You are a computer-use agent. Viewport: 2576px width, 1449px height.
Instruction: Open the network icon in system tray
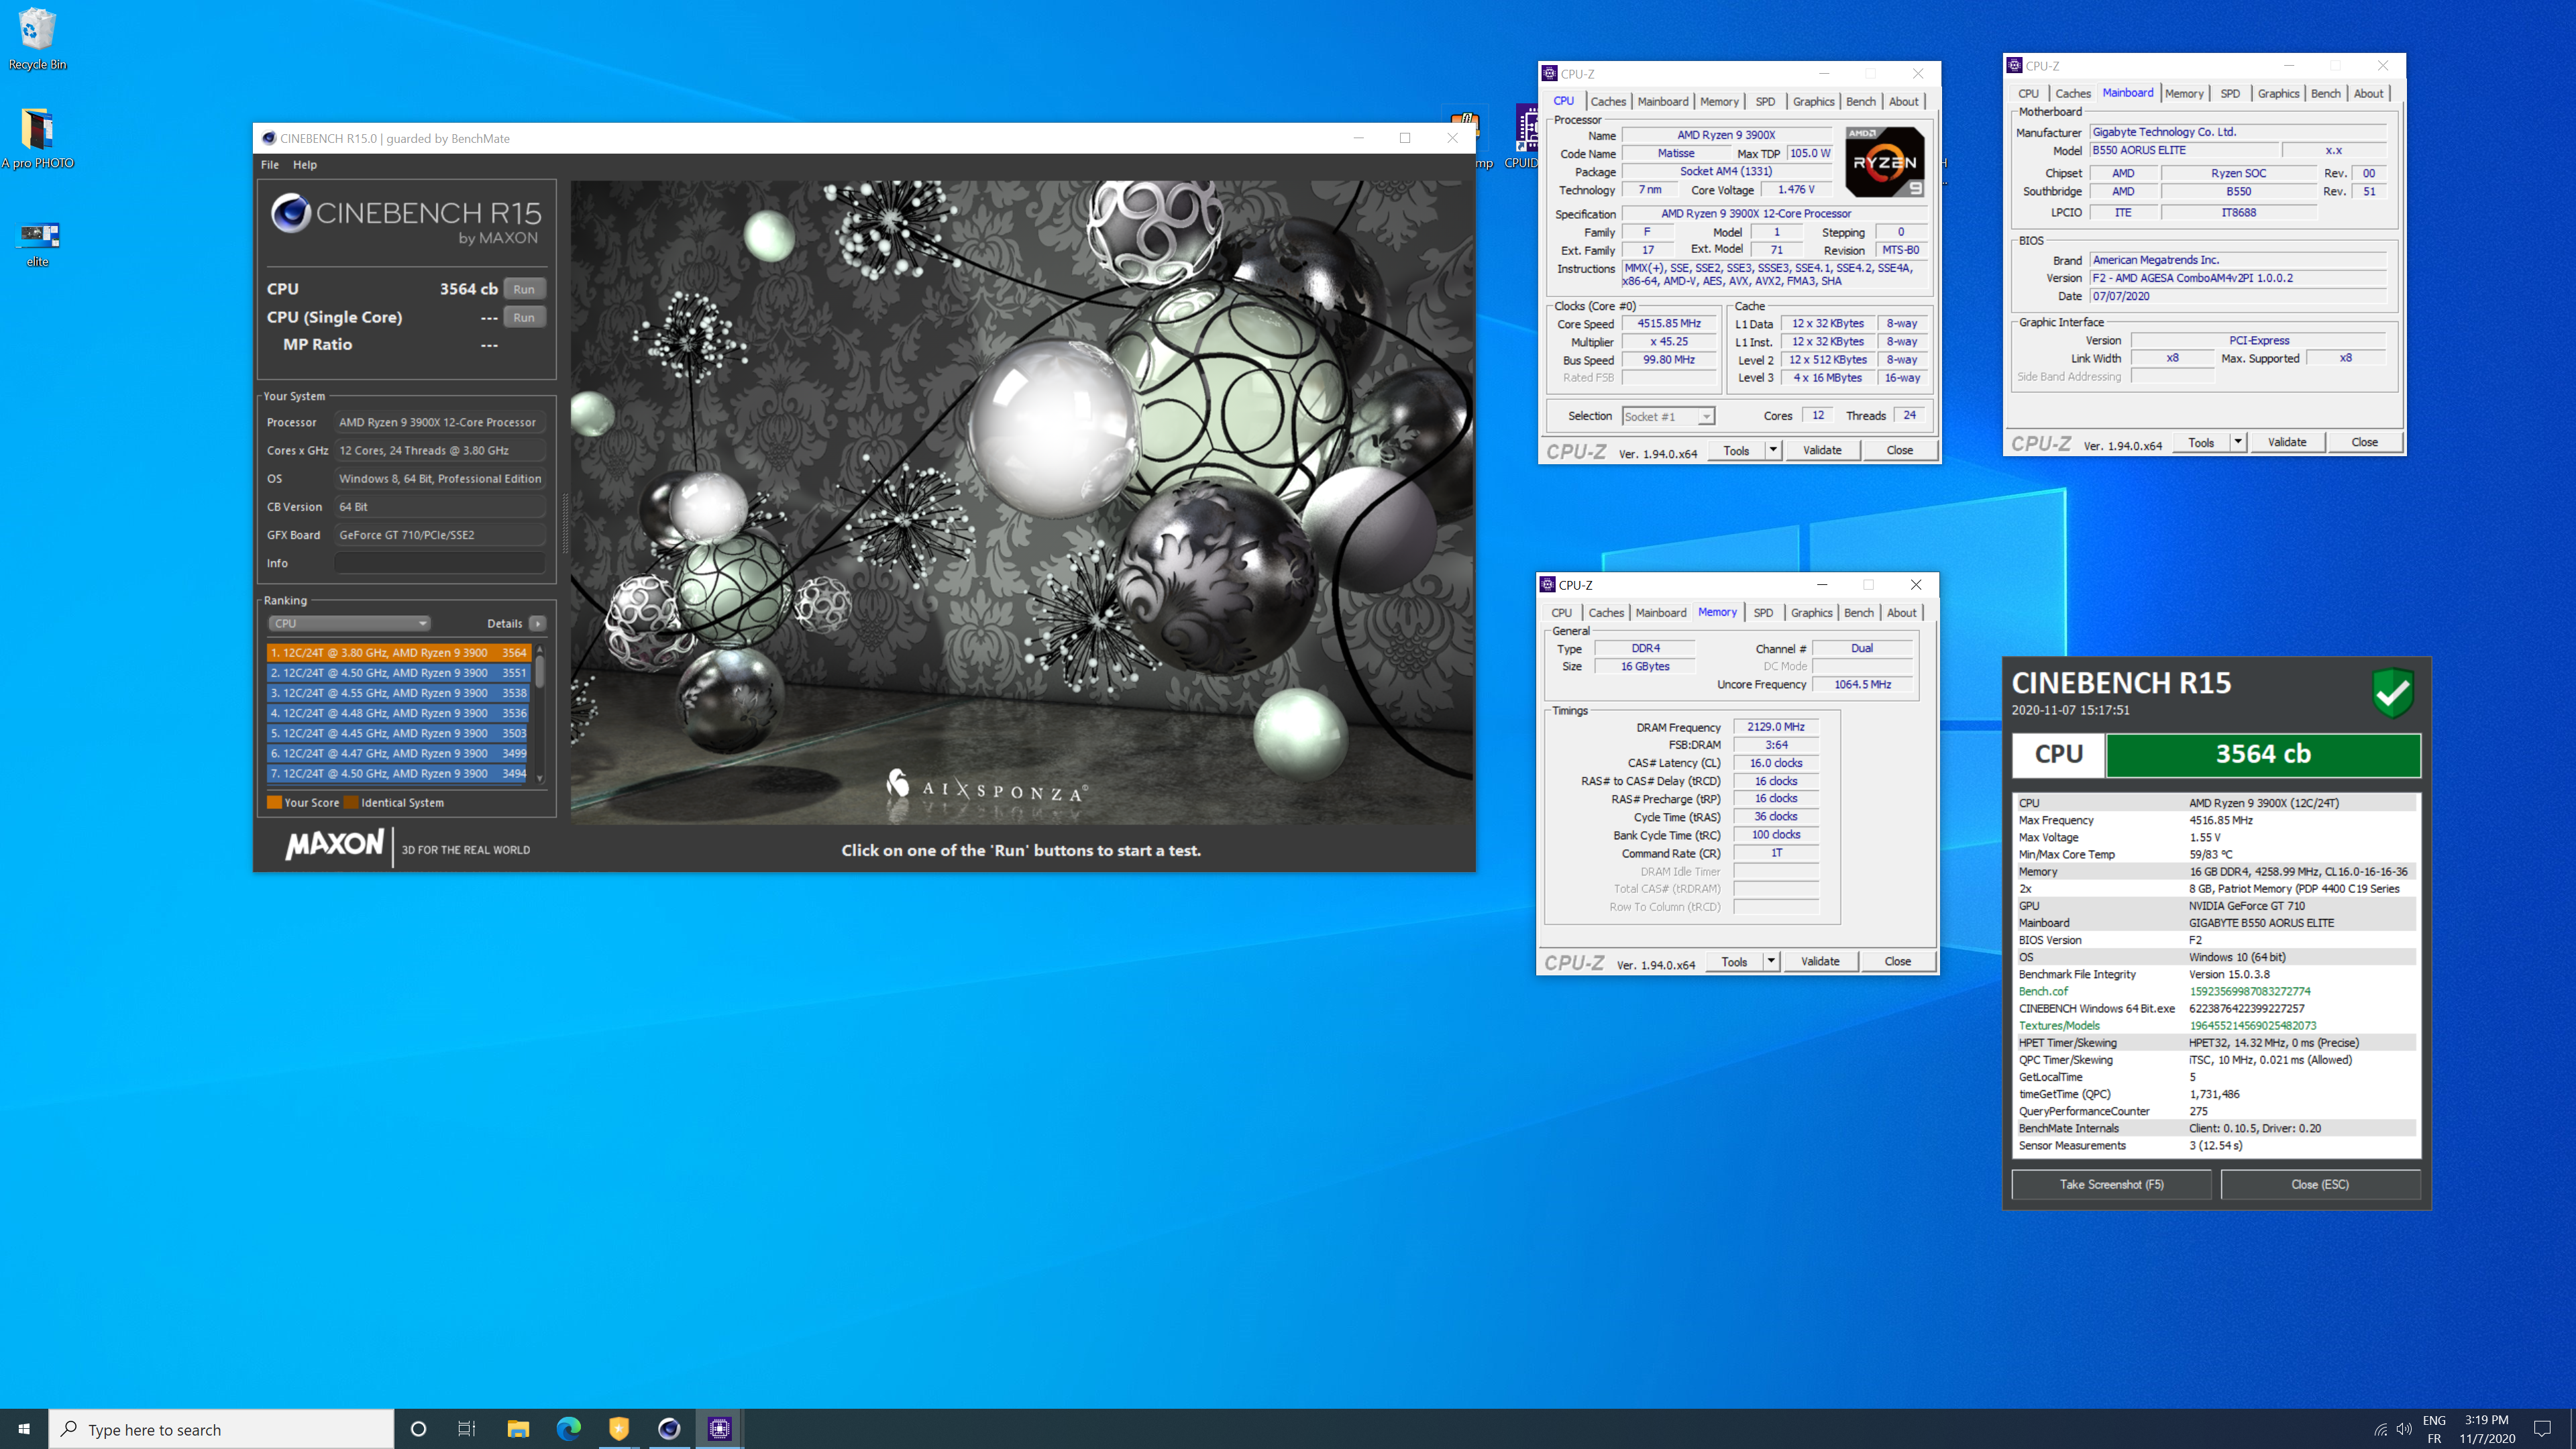click(x=2380, y=1430)
